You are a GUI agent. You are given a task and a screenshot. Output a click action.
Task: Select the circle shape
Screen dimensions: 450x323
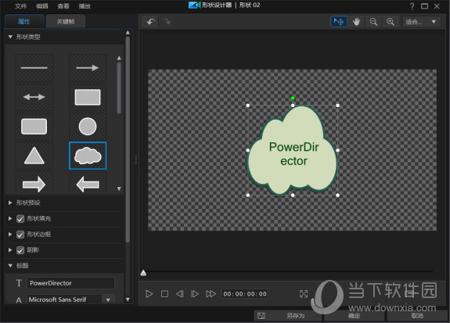88,127
